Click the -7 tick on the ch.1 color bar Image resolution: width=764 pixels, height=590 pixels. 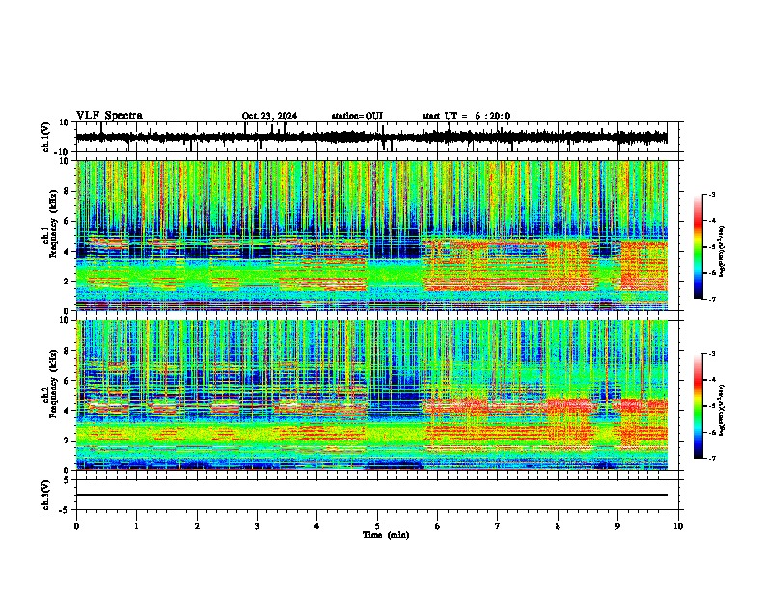(x=711, y=299)
